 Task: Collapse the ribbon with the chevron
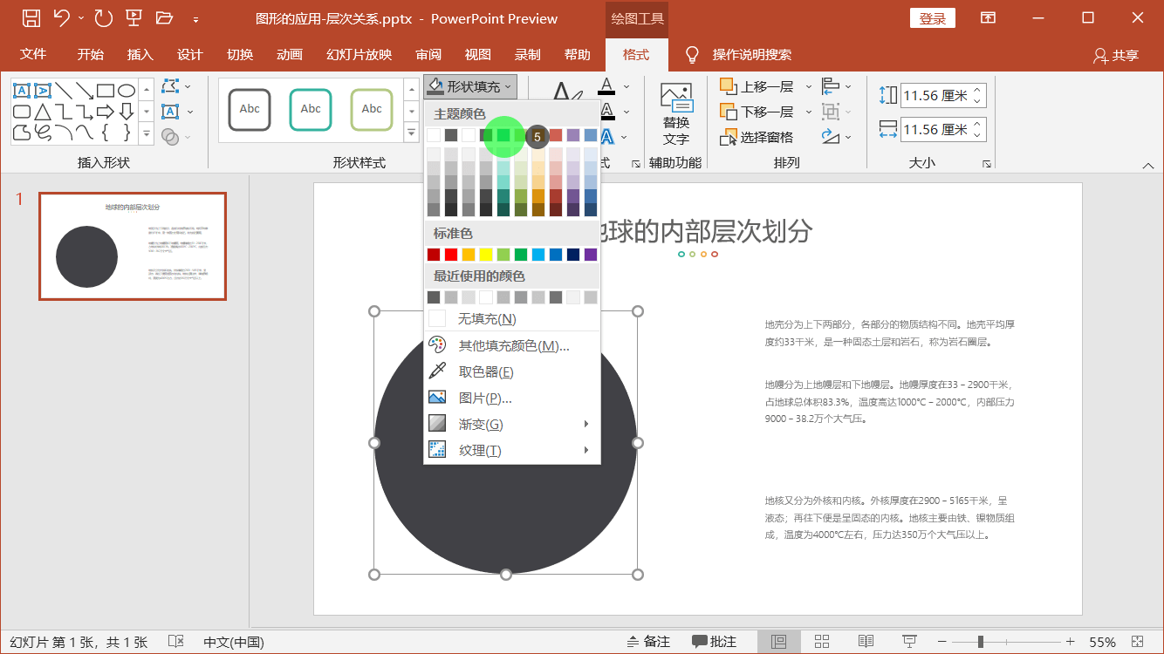1148,165
